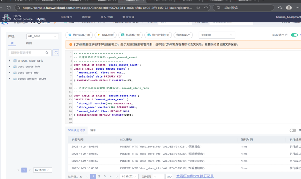This screenshot has height=179, width=301.
Task: Click sidebar pagination page 1
Action: 24,170
